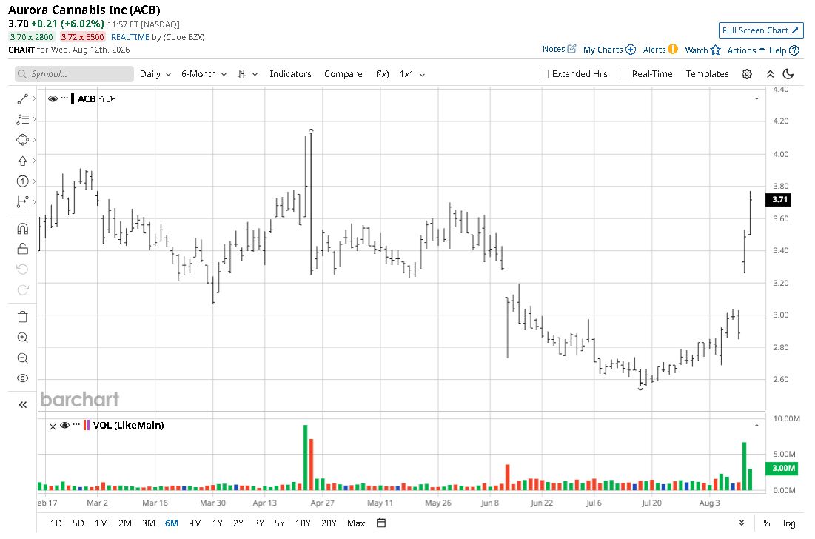This screenshot has height=539, width=815.
Task: Select the 1D time range
Action: coord(56,523)
